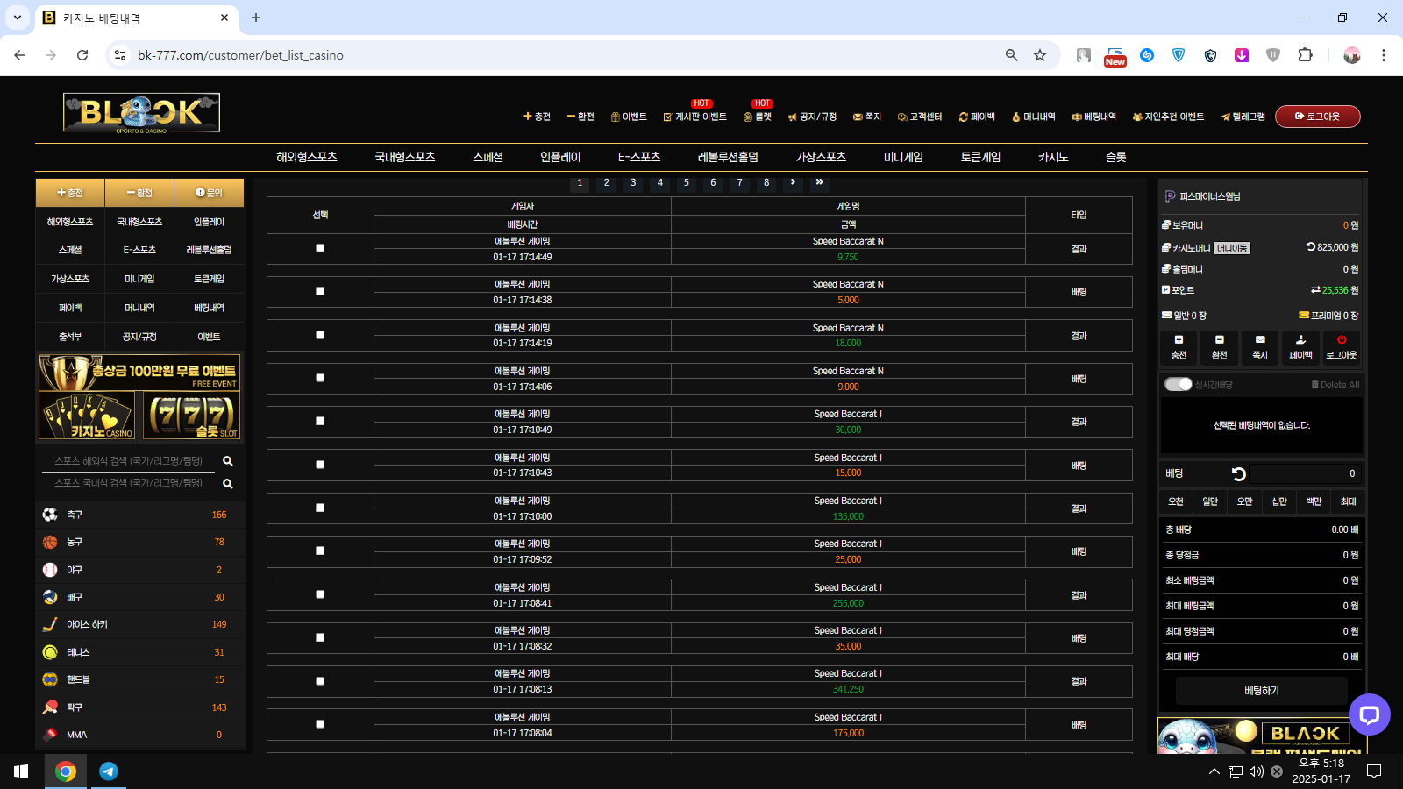Click Delete All in bet slip
Screen dimensions: 1403x789
[1335, 385]
